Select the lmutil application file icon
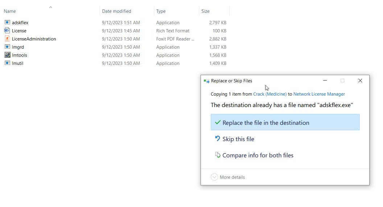 pos(7,63)
